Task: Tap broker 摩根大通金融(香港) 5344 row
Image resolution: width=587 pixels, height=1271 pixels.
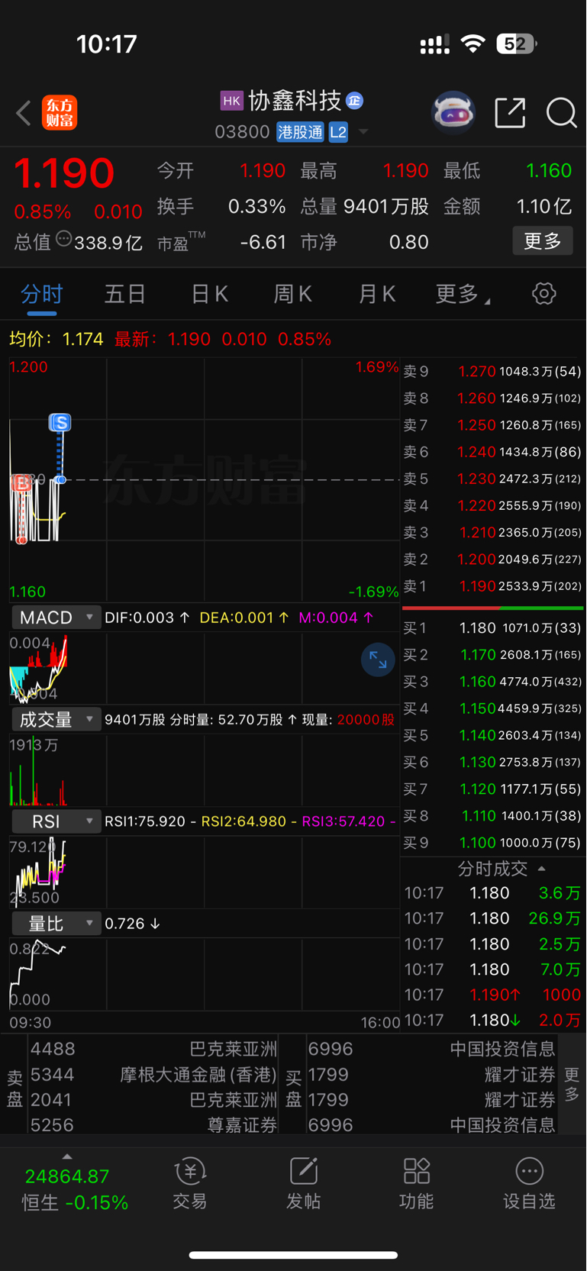Action: (x=153, y=1075)
